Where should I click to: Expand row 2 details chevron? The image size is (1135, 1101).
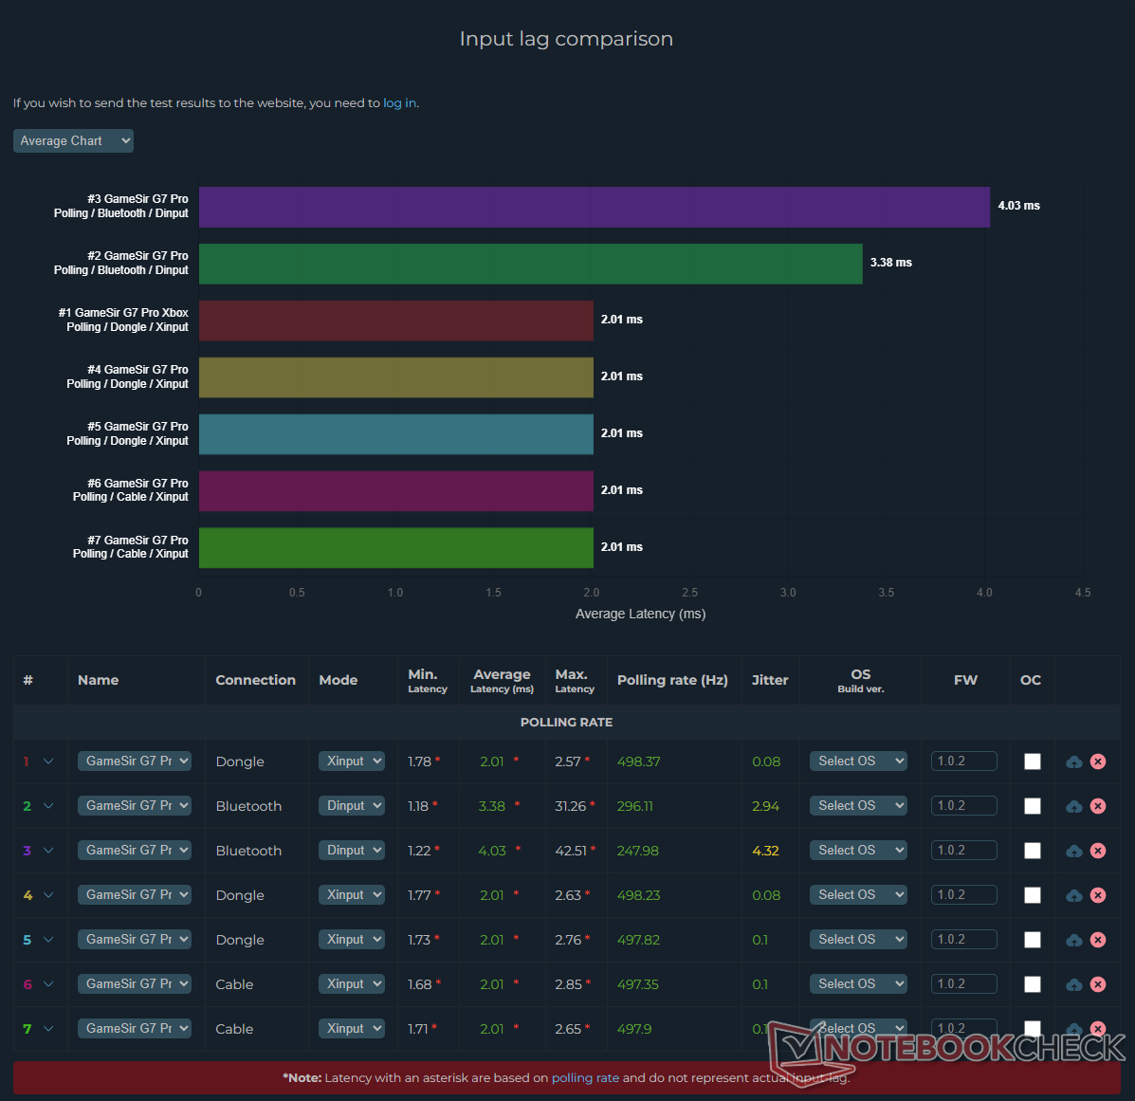point(48,806)
